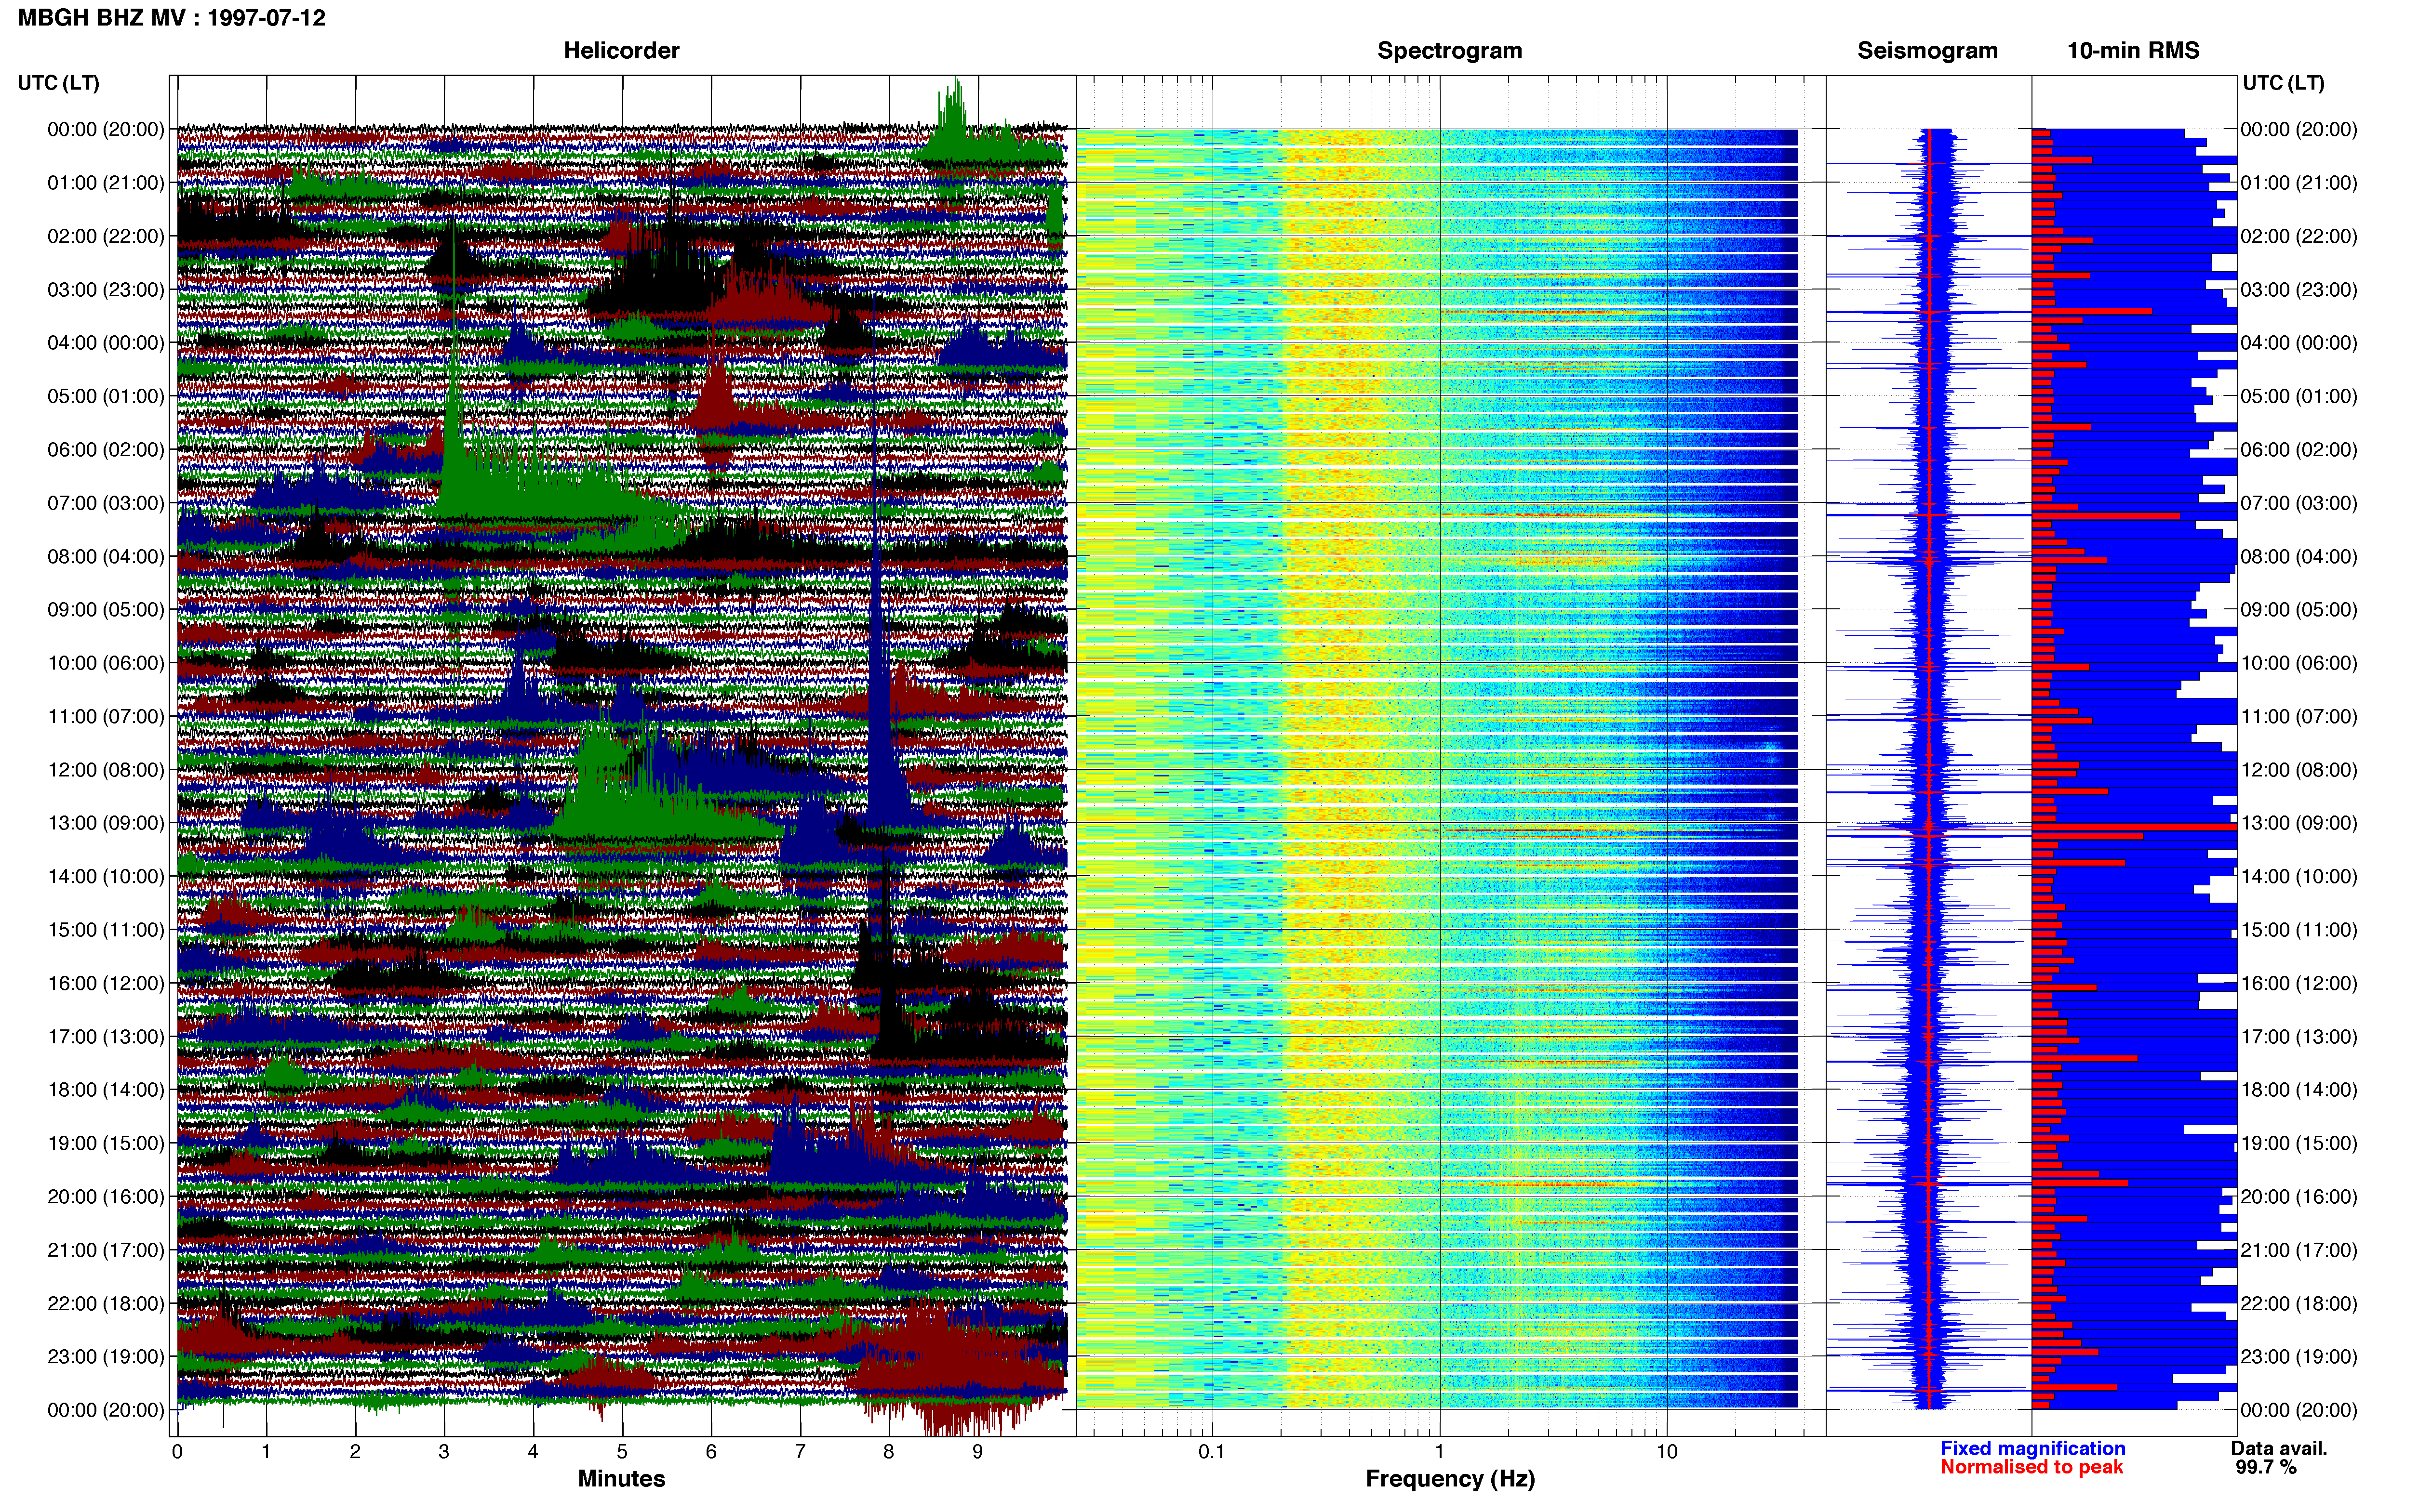Viewport: 2419px width, 1512px height.
Task: Click 13:00 (09:00) label beside the 10-min RMS
Action: coord(2299,823)
